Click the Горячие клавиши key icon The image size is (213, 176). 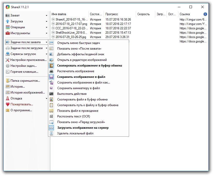[x=8, y=72]
